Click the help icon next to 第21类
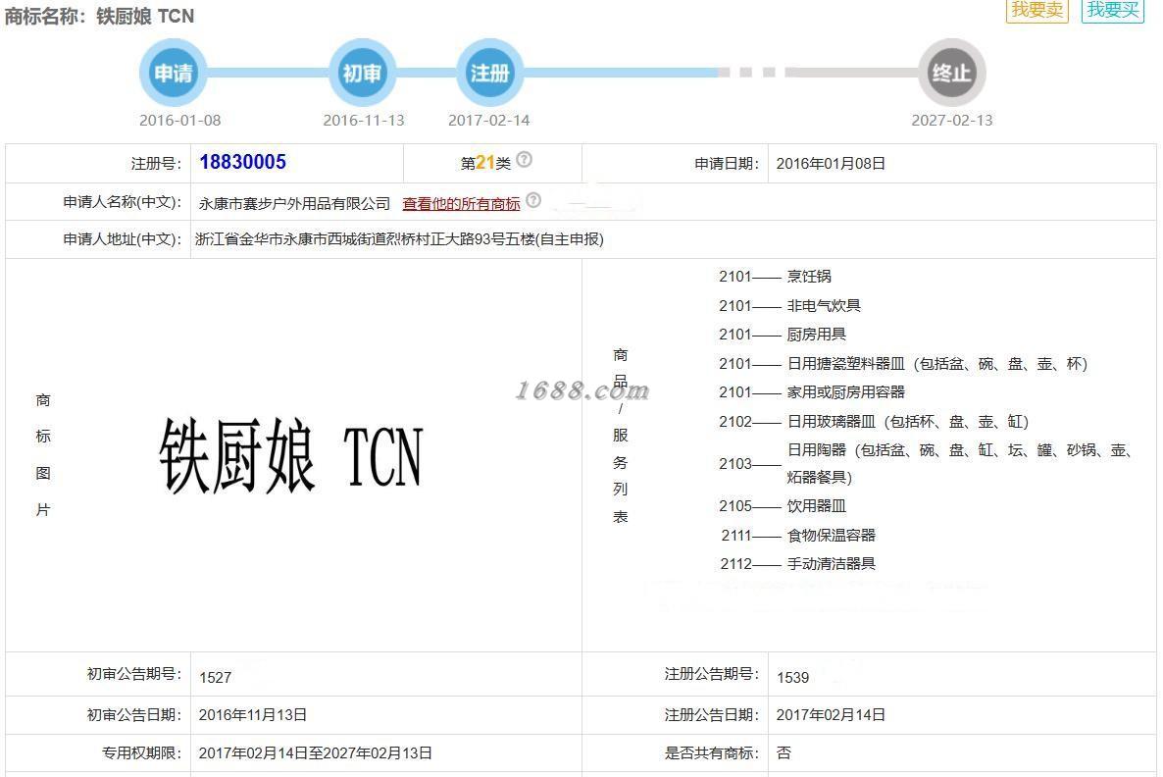1163x777 pixels. [524, 160]
